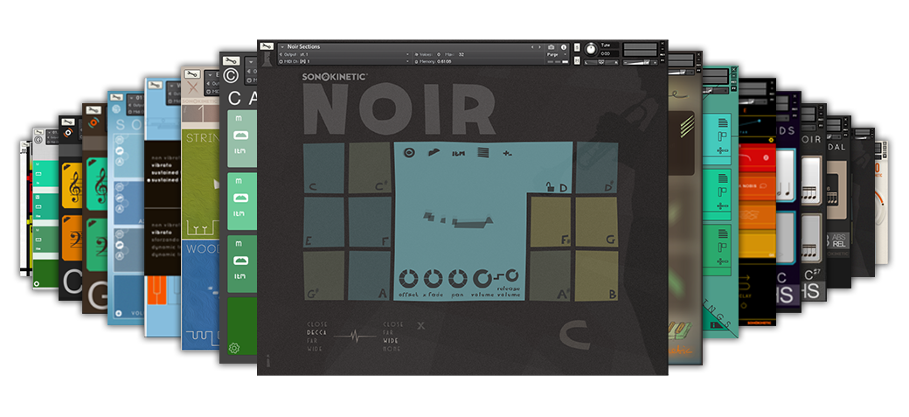Toggle the S solo button
The width and height of the screenshot is (909, 417).
pyautogui.click(x=578, y=47)
